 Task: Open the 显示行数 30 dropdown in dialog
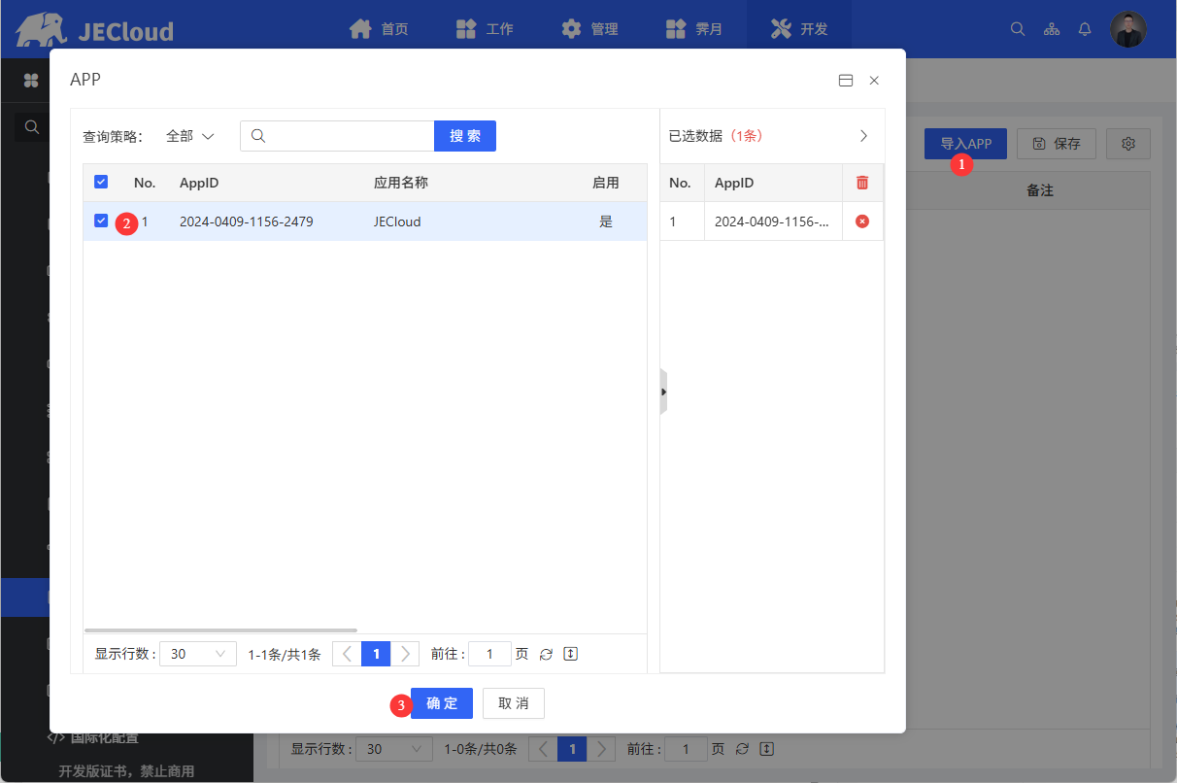point(197,654)
